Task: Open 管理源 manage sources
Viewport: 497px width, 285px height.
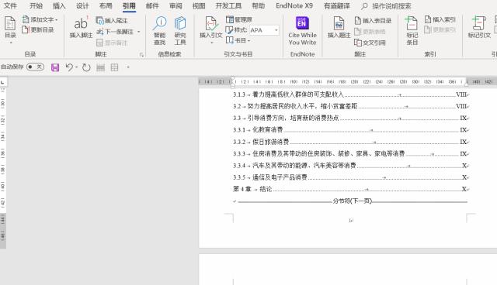Action: [239, 19]
